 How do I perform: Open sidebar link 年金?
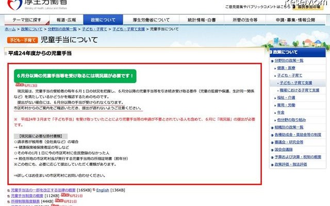(280, 112)
